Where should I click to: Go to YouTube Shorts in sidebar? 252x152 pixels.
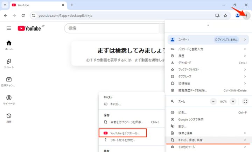(x=9, y=63)
